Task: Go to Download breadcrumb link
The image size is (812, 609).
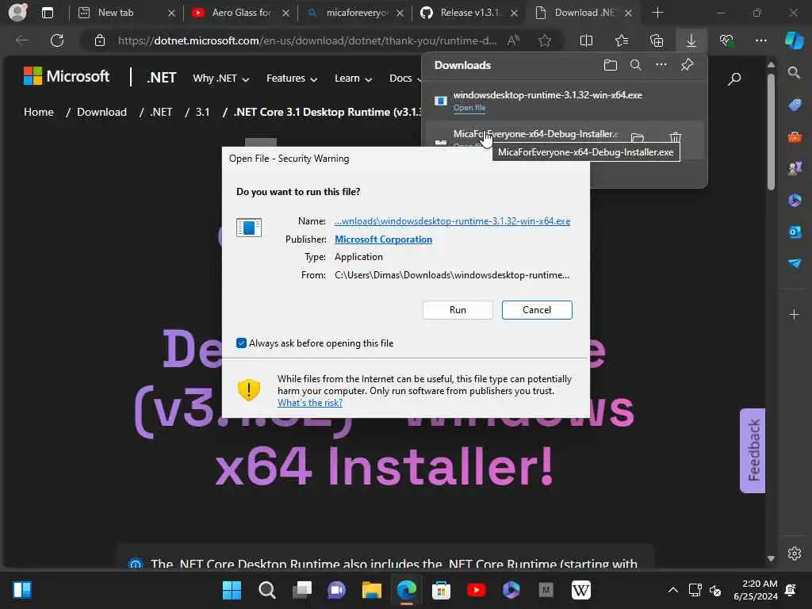Action: click(x=101, y=112)
